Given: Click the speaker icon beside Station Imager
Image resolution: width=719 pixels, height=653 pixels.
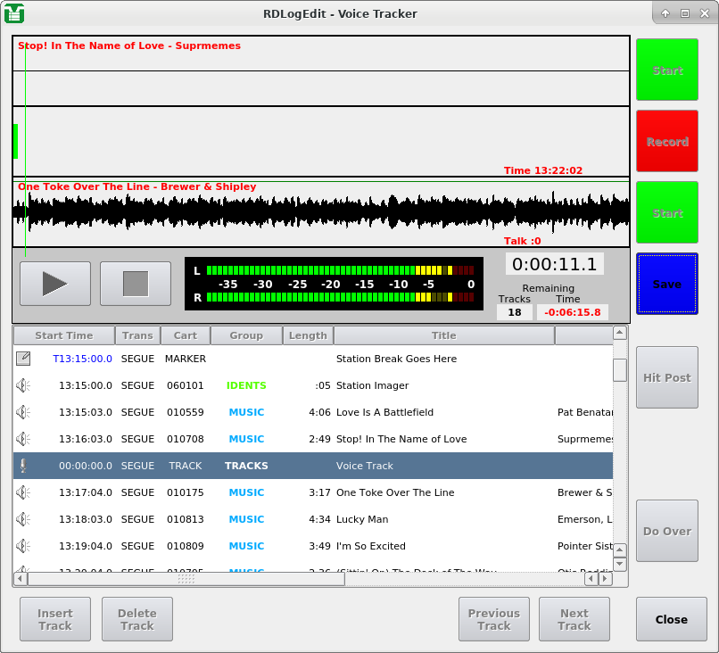Looking at the screenshot, I should [23, 385].
